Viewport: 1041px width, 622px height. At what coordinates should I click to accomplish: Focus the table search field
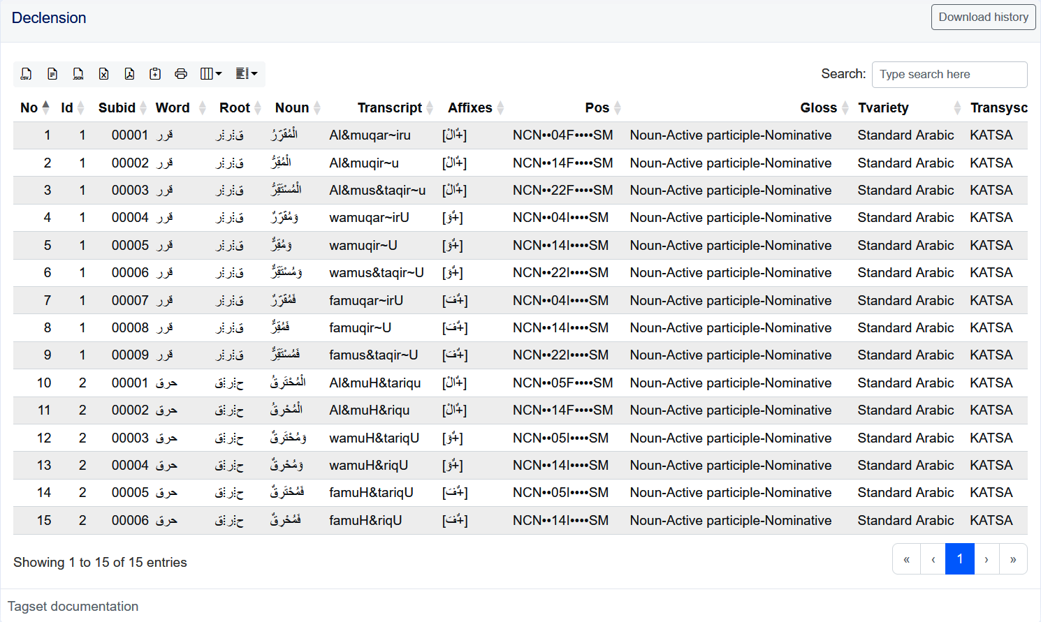pos(949,75)
